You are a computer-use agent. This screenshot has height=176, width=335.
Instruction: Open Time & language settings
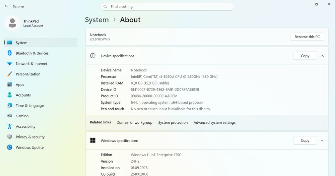coord(41,105)
